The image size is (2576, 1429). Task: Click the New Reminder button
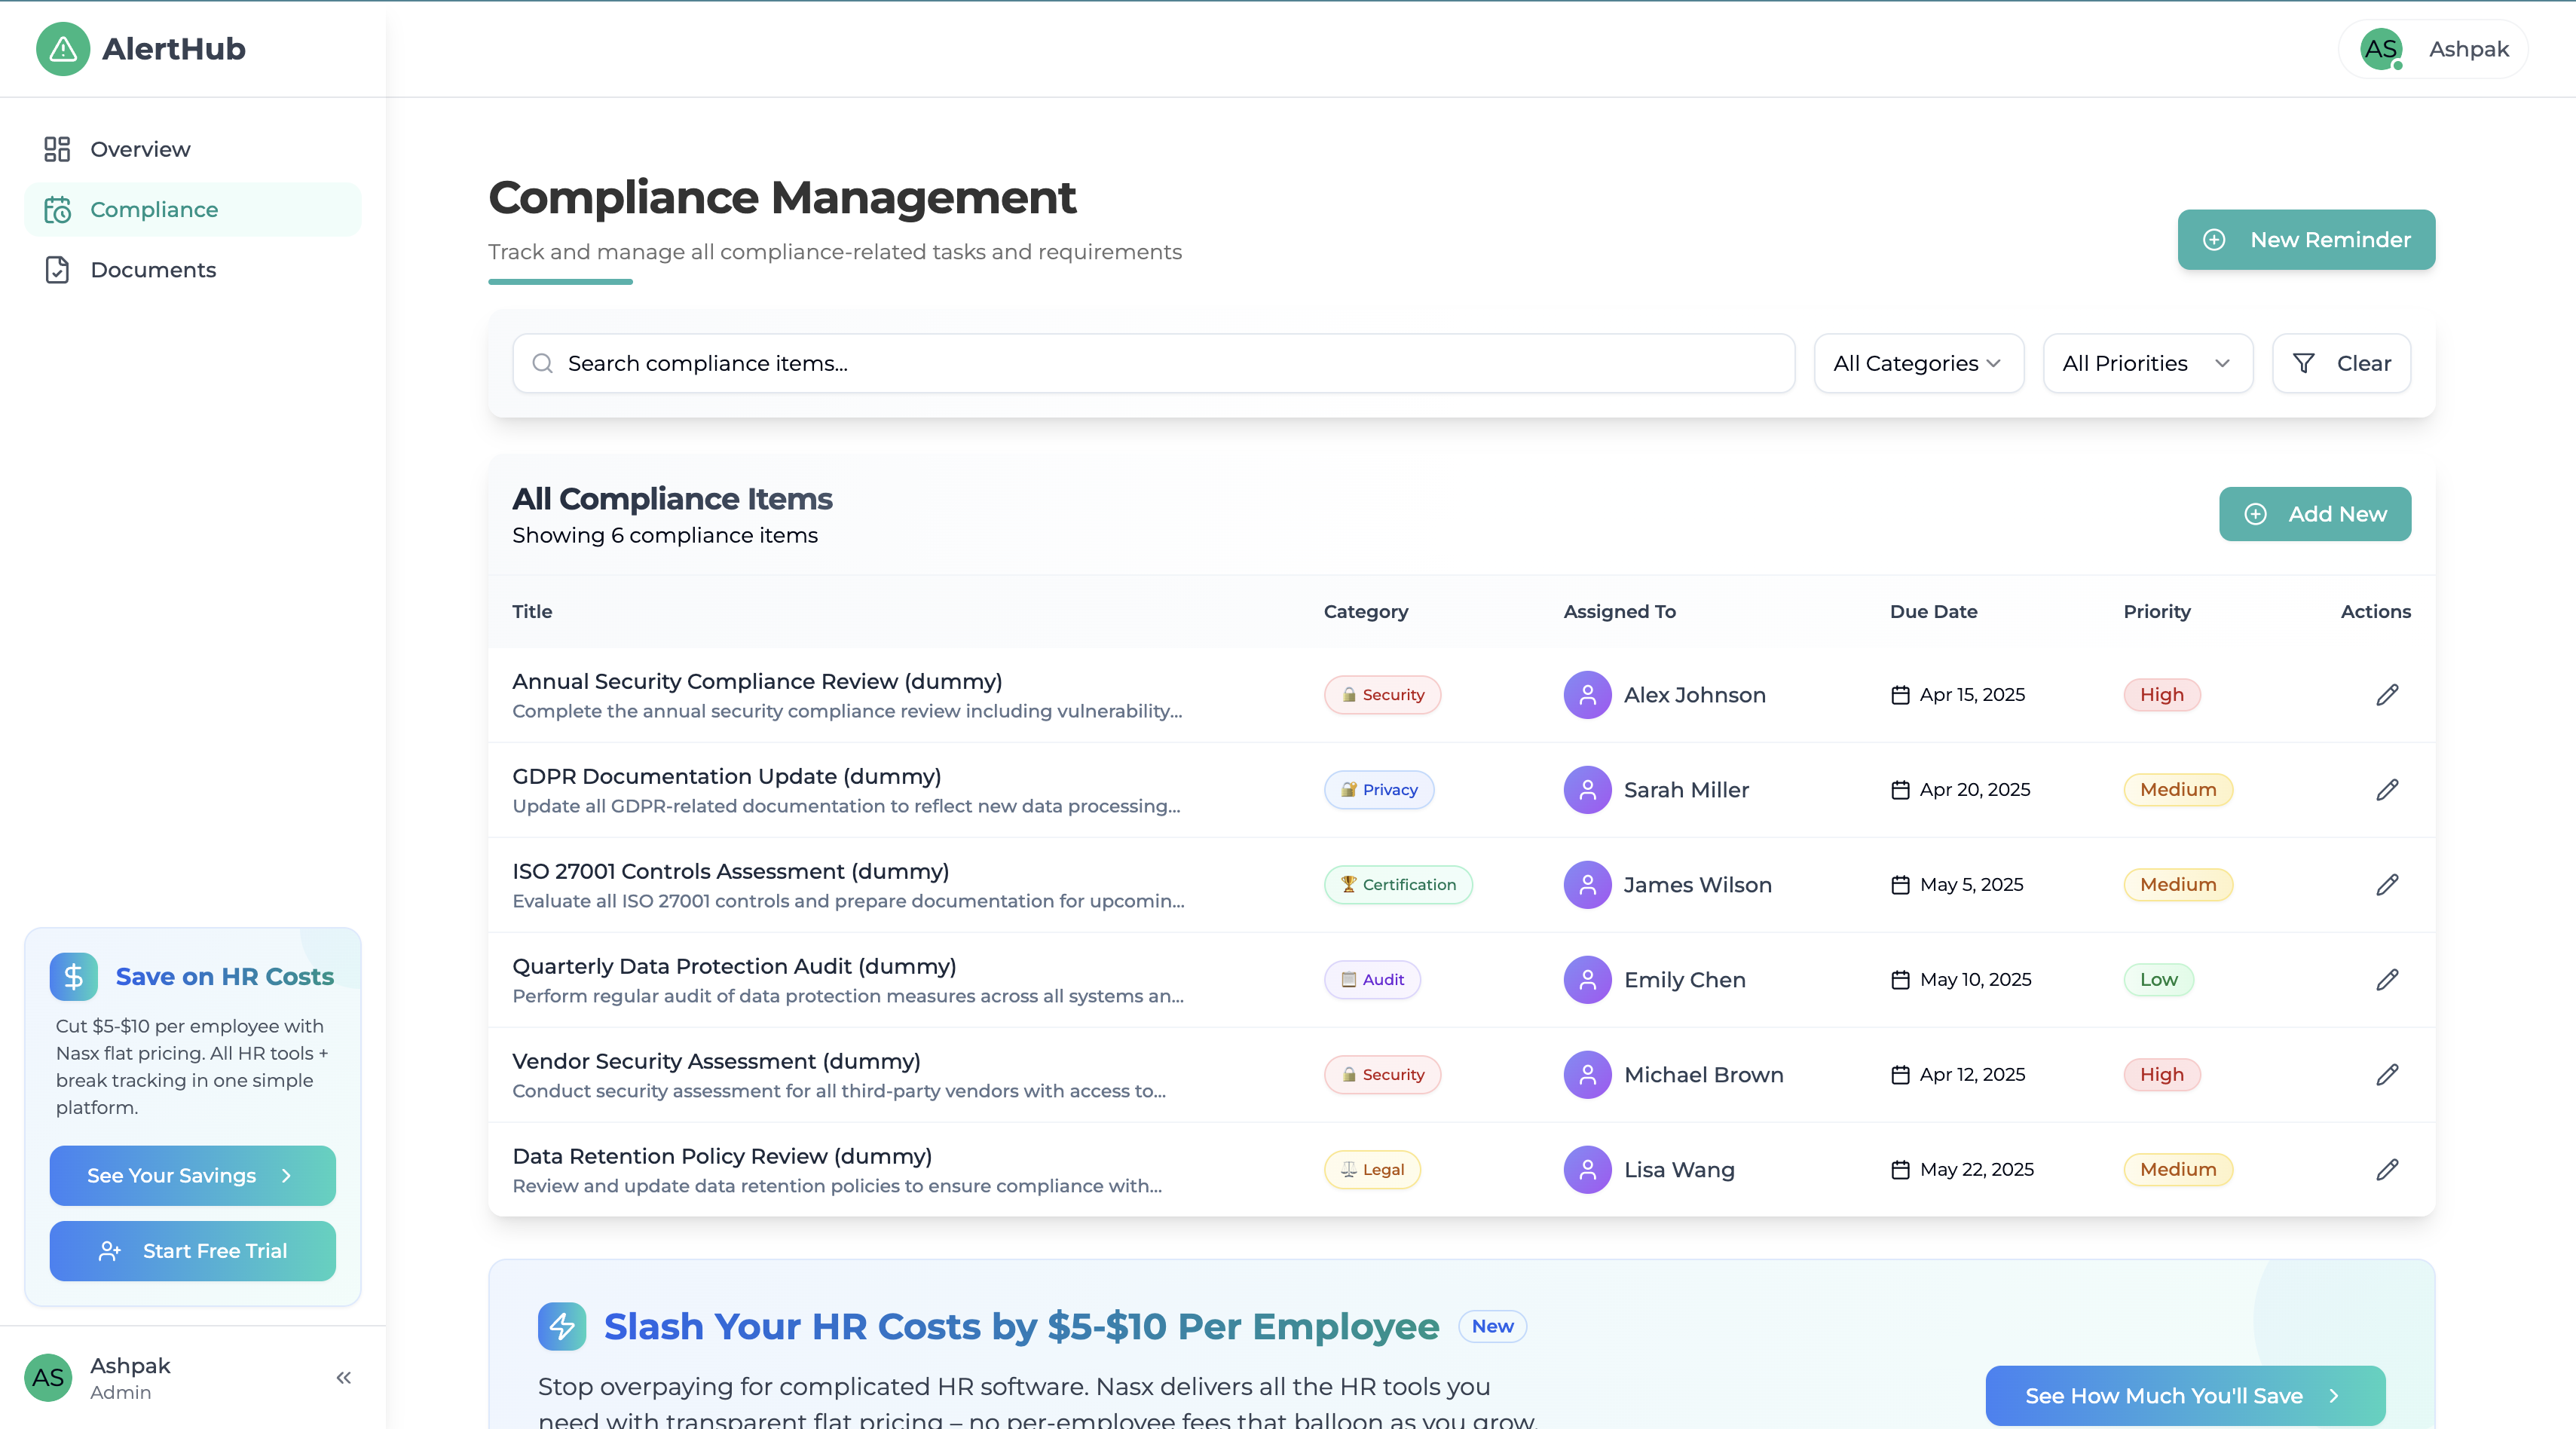pos(2306,240)
